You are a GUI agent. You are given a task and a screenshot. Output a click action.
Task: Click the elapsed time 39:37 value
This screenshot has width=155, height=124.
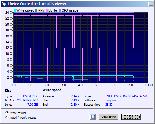pyautogui.click(x=109, y=104)
